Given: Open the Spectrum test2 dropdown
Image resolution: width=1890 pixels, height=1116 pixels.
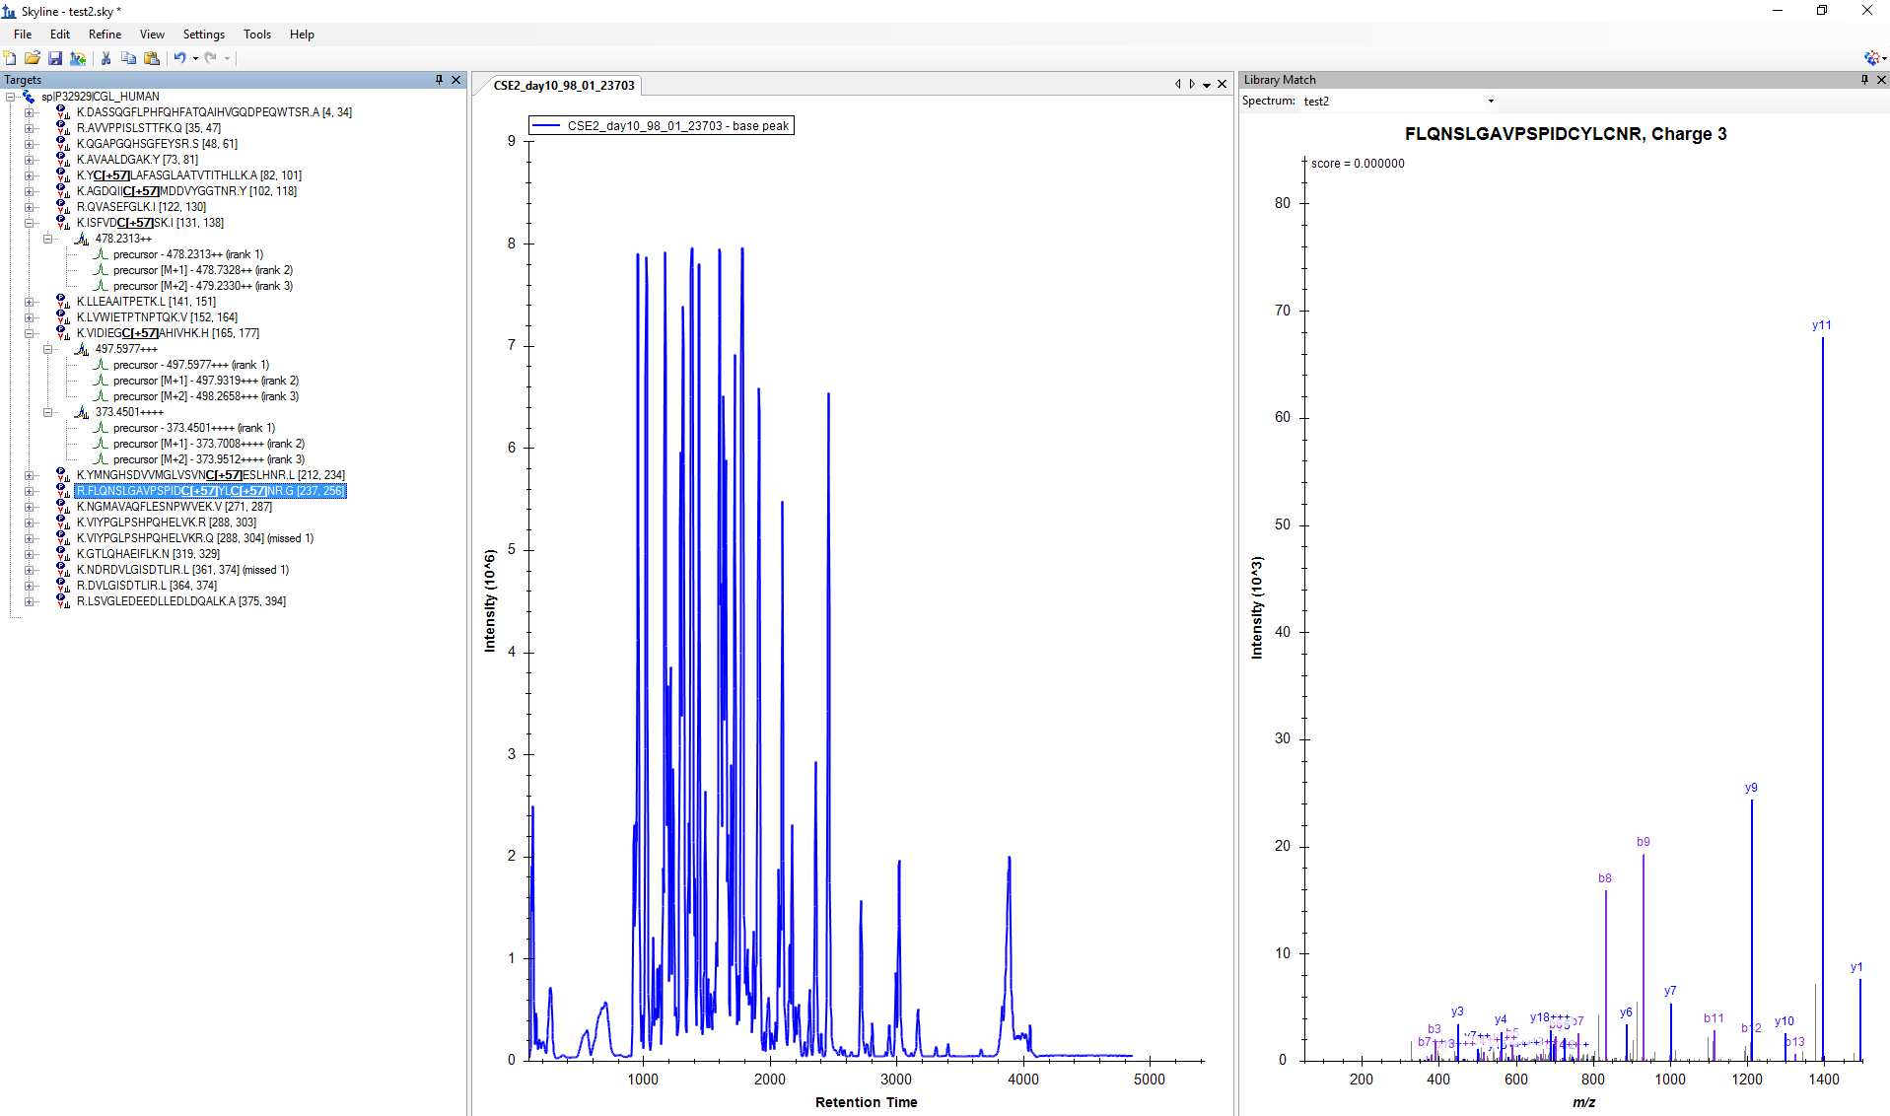Looking at the screenshot, I should 1490,102.
